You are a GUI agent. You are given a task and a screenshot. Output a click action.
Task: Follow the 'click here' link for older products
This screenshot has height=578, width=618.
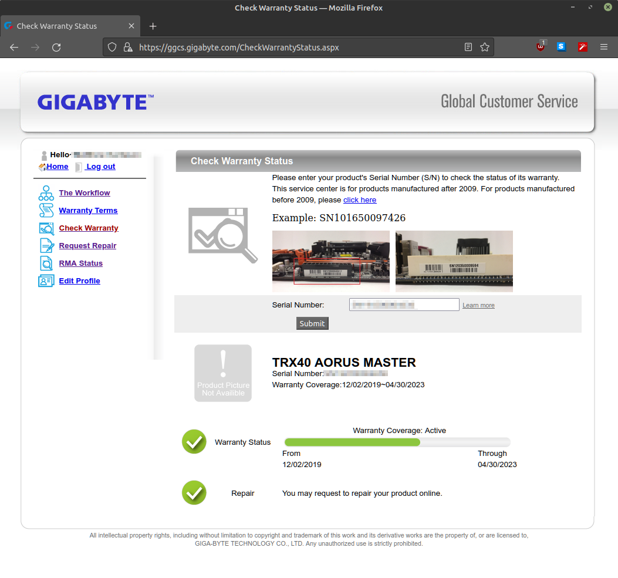click(360, 200)
